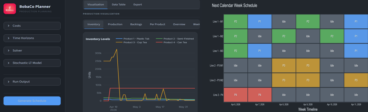Toggle Product 1 - Plastic Tub legend entry
This screenshot has height=112, width=368.
pos(132,39)
